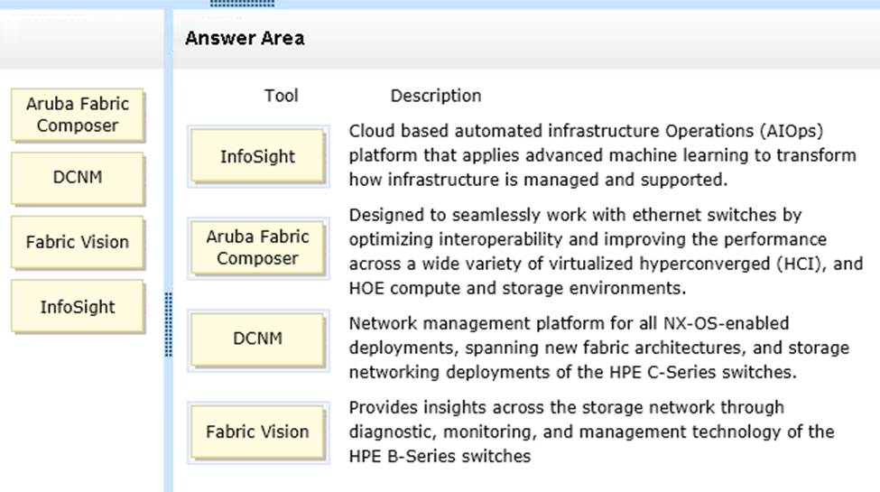The width and height of the screenshot is (880, 492).
Task: Click Aruba Fabric Composer tile in Answer Area
Action: pyautogui.click(x=257, y=247)
